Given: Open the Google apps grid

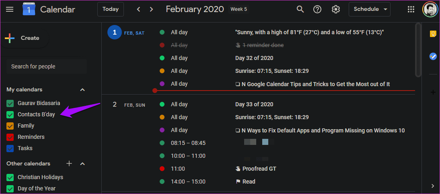Looking at the screenshot, I should point(411,9).
